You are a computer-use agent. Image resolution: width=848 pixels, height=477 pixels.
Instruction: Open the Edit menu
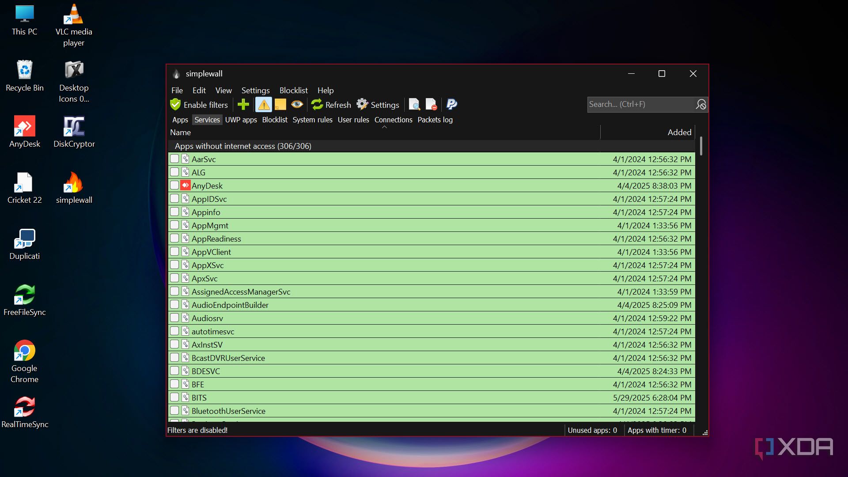click(199, 91)
